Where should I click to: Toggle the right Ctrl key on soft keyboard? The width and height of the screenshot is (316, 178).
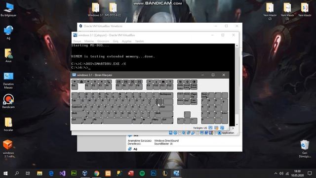tap(167, 121)
